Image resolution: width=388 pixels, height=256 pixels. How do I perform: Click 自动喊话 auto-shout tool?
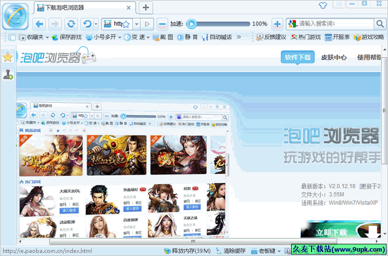217,37
